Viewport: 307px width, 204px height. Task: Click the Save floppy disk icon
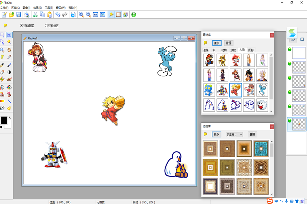[x=18, y=15]
